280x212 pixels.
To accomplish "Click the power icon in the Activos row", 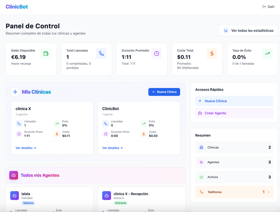I will [x=201, y=177].
